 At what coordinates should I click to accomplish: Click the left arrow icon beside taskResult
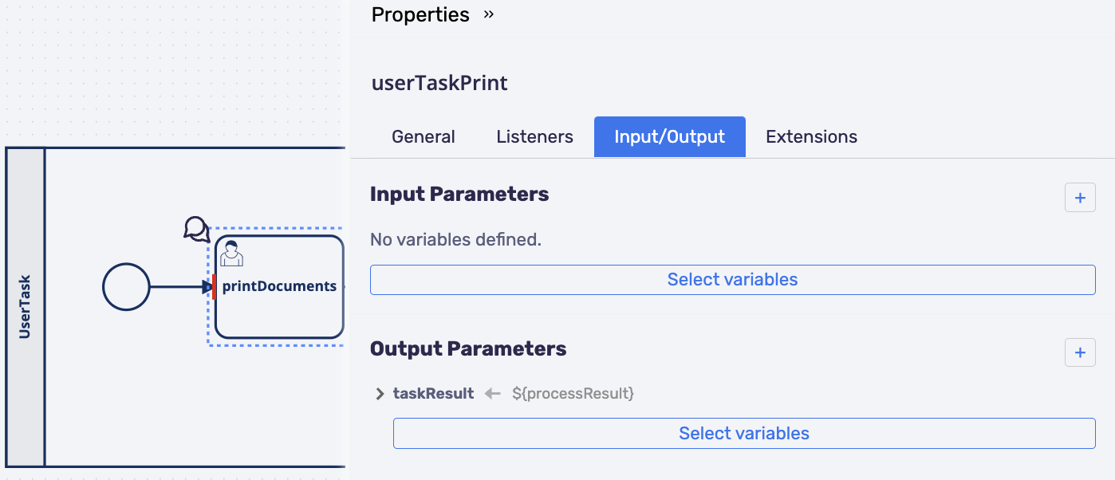493,393
